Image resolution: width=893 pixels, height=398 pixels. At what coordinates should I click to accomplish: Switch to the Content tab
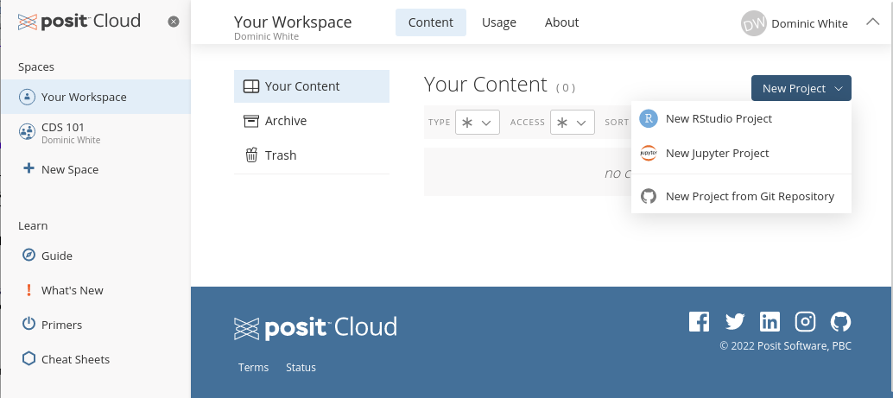431,22
